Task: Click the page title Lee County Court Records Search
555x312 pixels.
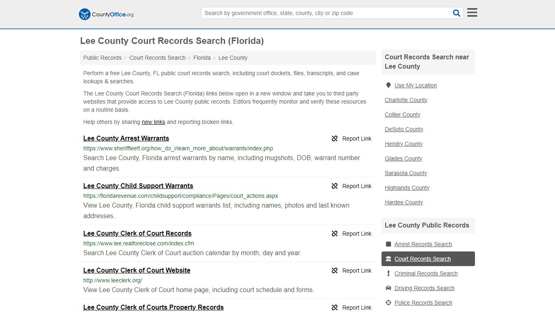Action: [x=172, y=41]
